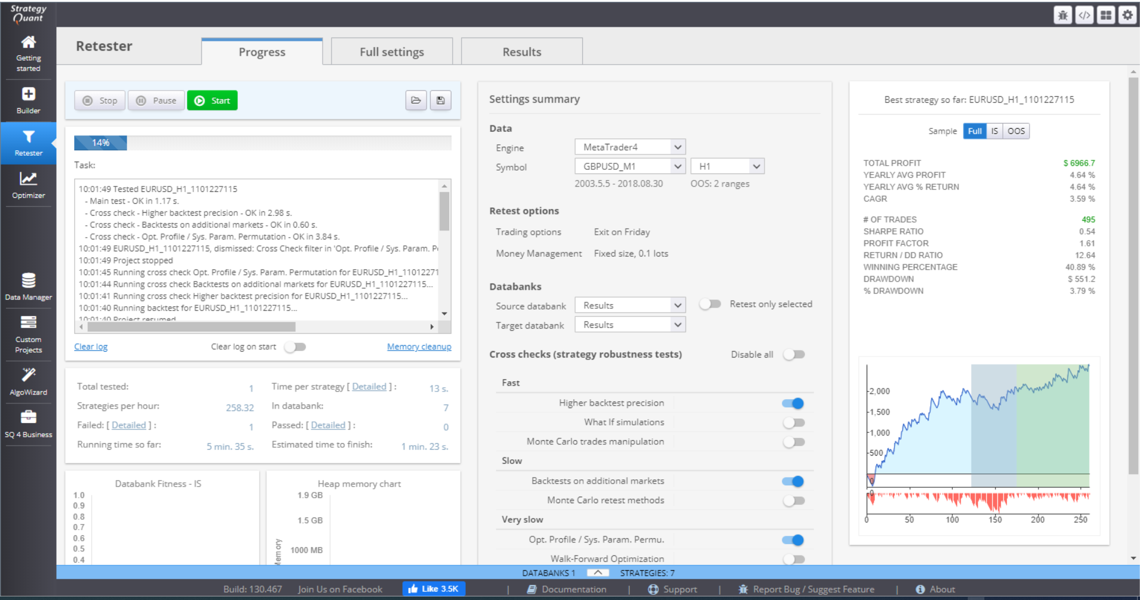The height and width of the screenshot is (600, 1140).
Task: Toggle Disable all cross checks
Action: [794, 355]
